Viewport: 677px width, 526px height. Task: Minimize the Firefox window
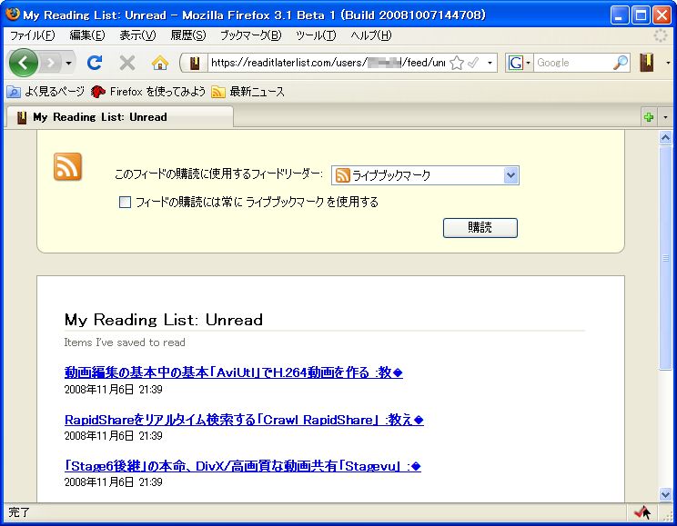[620, 15]
